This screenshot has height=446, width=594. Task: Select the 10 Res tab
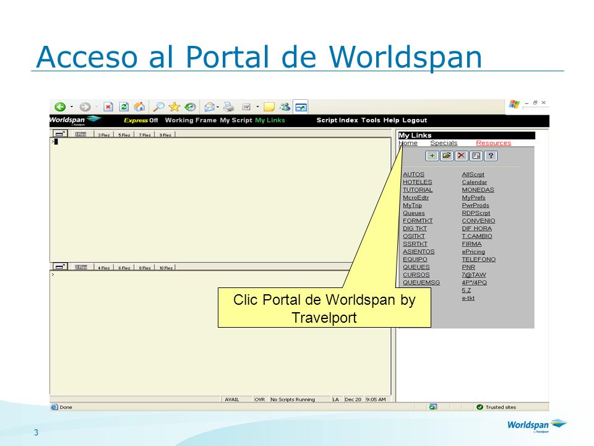click(166, 268)
